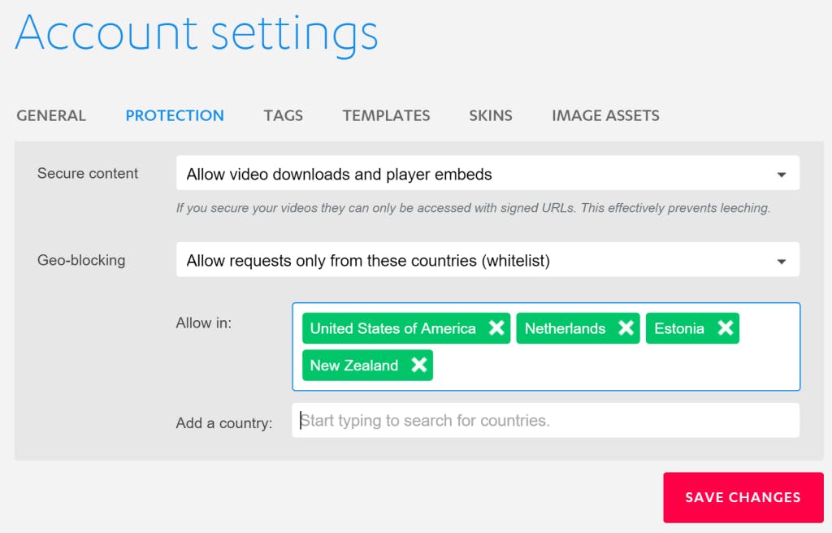The height and width of the screenshot is (533, 832).
Task: Click the United States of America tag label
Action: (392, 328)
